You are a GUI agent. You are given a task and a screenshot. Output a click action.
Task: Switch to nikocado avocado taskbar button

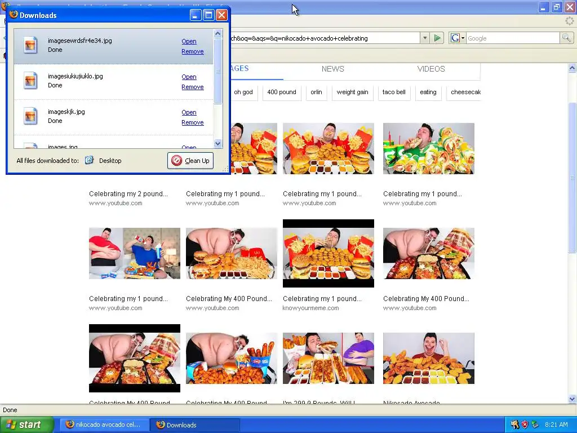click(x=104, y=425)
